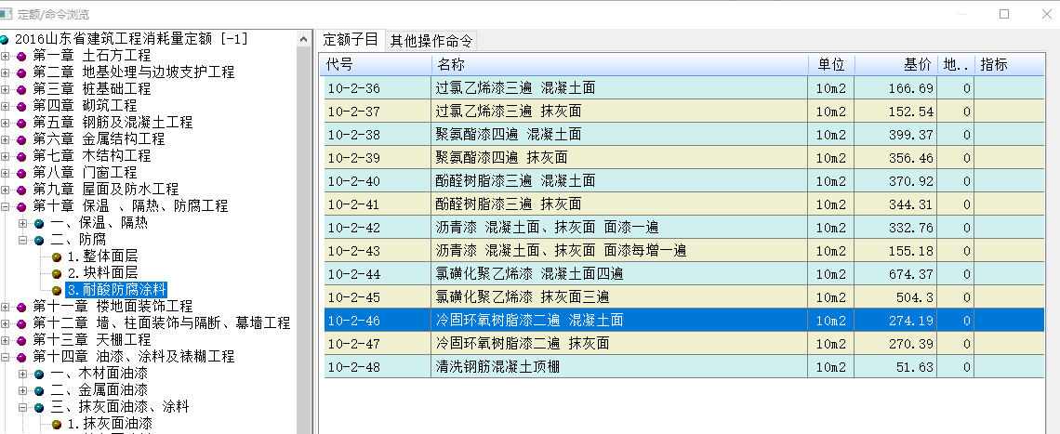Sort by 单位 column header
This screenshot has height=434, width=1060.
[x=831, y=65]
